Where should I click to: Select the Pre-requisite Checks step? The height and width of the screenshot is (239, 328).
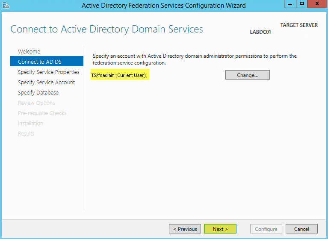[42, 113]
